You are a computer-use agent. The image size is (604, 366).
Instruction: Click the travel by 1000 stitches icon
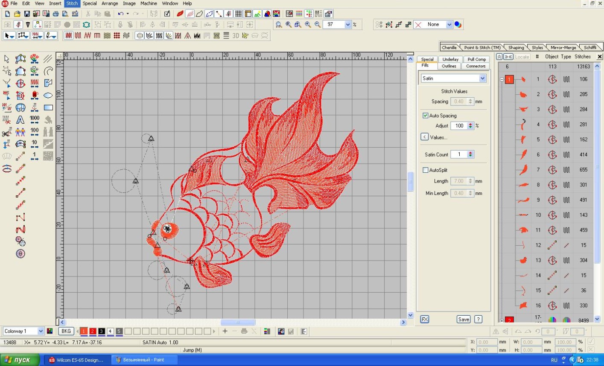[35, 120]
